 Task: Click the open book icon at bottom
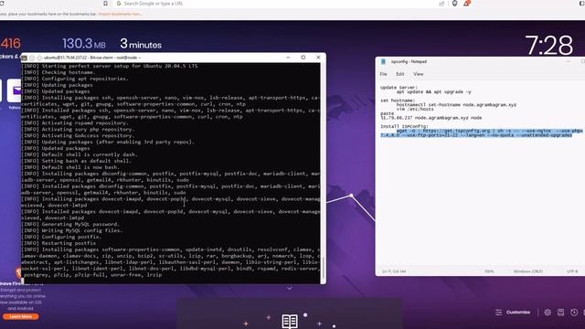[x=290, y=321]
